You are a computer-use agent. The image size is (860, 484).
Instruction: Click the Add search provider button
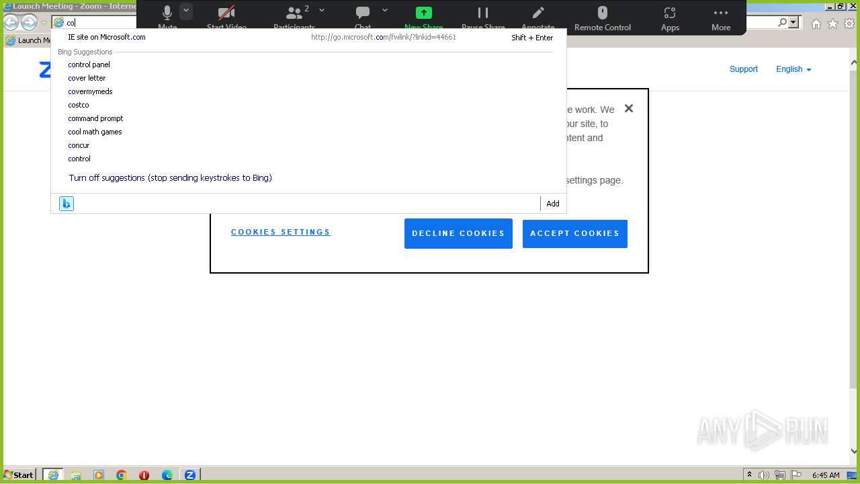click(x=553, y=204)
